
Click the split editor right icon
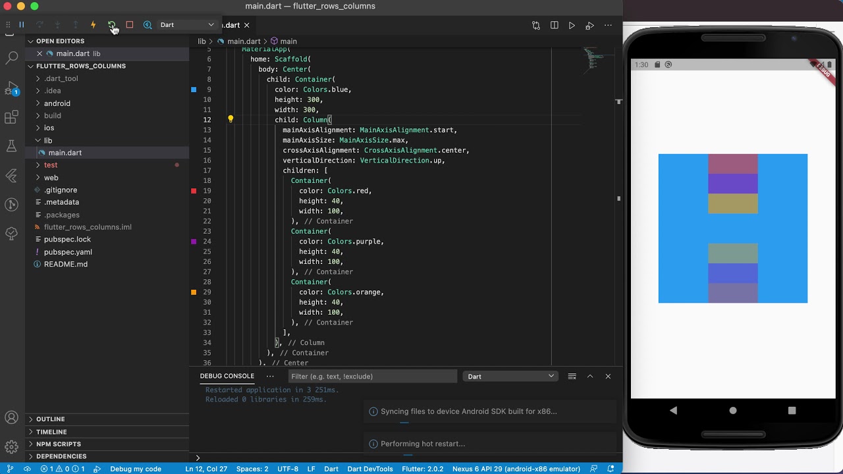[x=554, y=25]
